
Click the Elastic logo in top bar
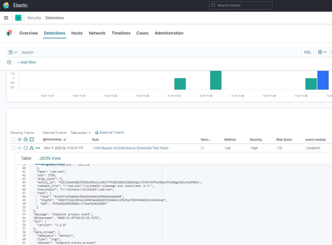(6, 5)
